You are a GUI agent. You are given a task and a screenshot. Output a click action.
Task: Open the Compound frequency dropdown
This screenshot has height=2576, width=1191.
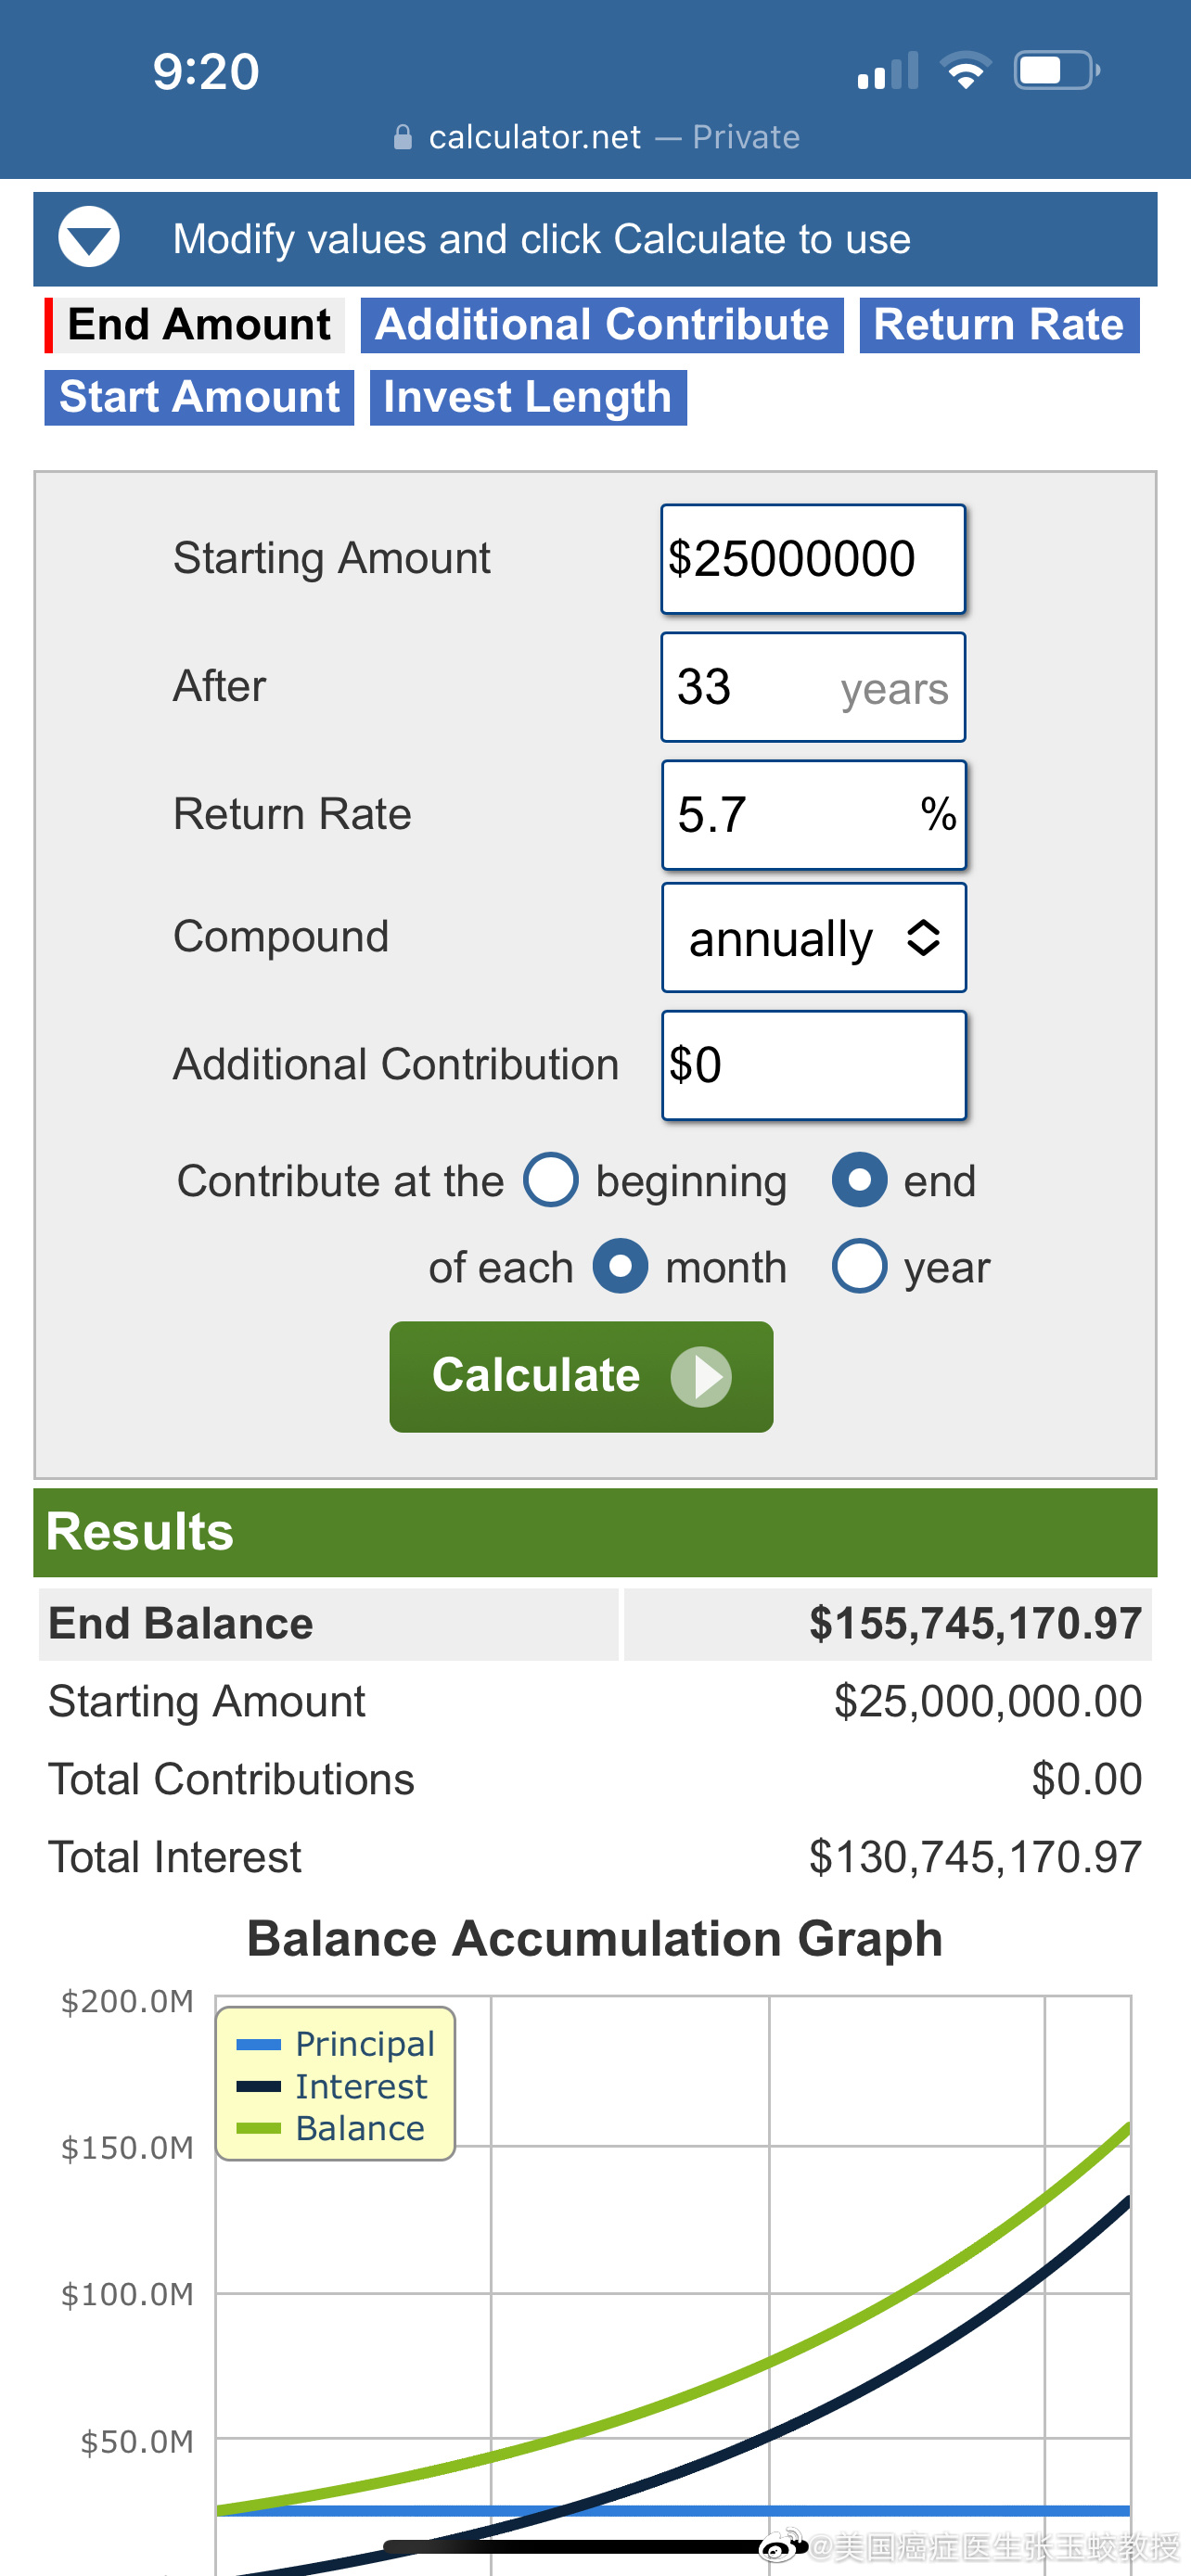tap(814, 938)
